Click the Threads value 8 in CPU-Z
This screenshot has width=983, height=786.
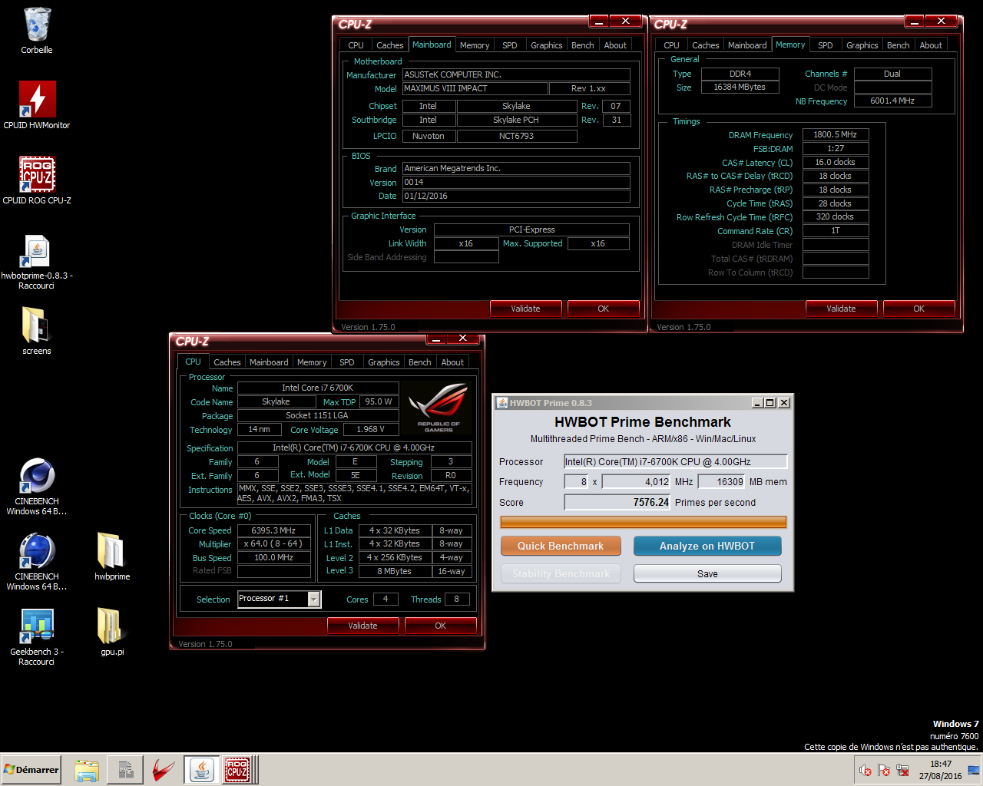[x=456, y=599]
